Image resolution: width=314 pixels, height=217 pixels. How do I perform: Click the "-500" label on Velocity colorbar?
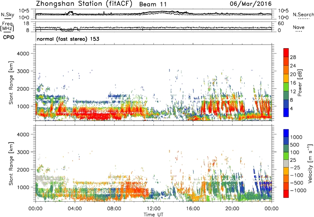point(297,183)
